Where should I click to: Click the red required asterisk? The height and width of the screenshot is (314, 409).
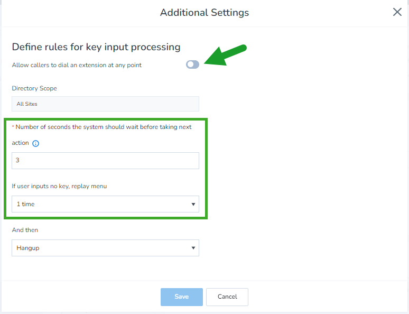(x=13, y=126)
